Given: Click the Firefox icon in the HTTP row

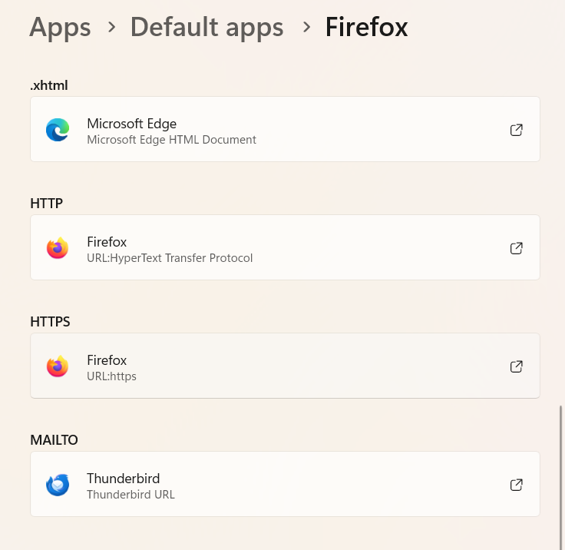Looking at the screenshot, I should point(58,248).
